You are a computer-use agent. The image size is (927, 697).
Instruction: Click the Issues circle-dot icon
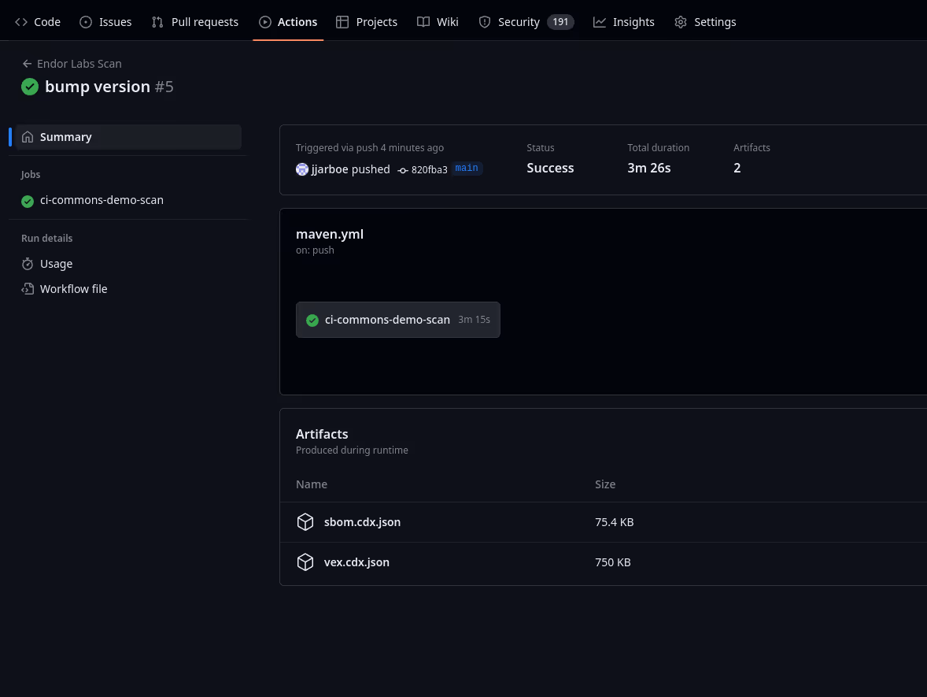coord(86,22)
